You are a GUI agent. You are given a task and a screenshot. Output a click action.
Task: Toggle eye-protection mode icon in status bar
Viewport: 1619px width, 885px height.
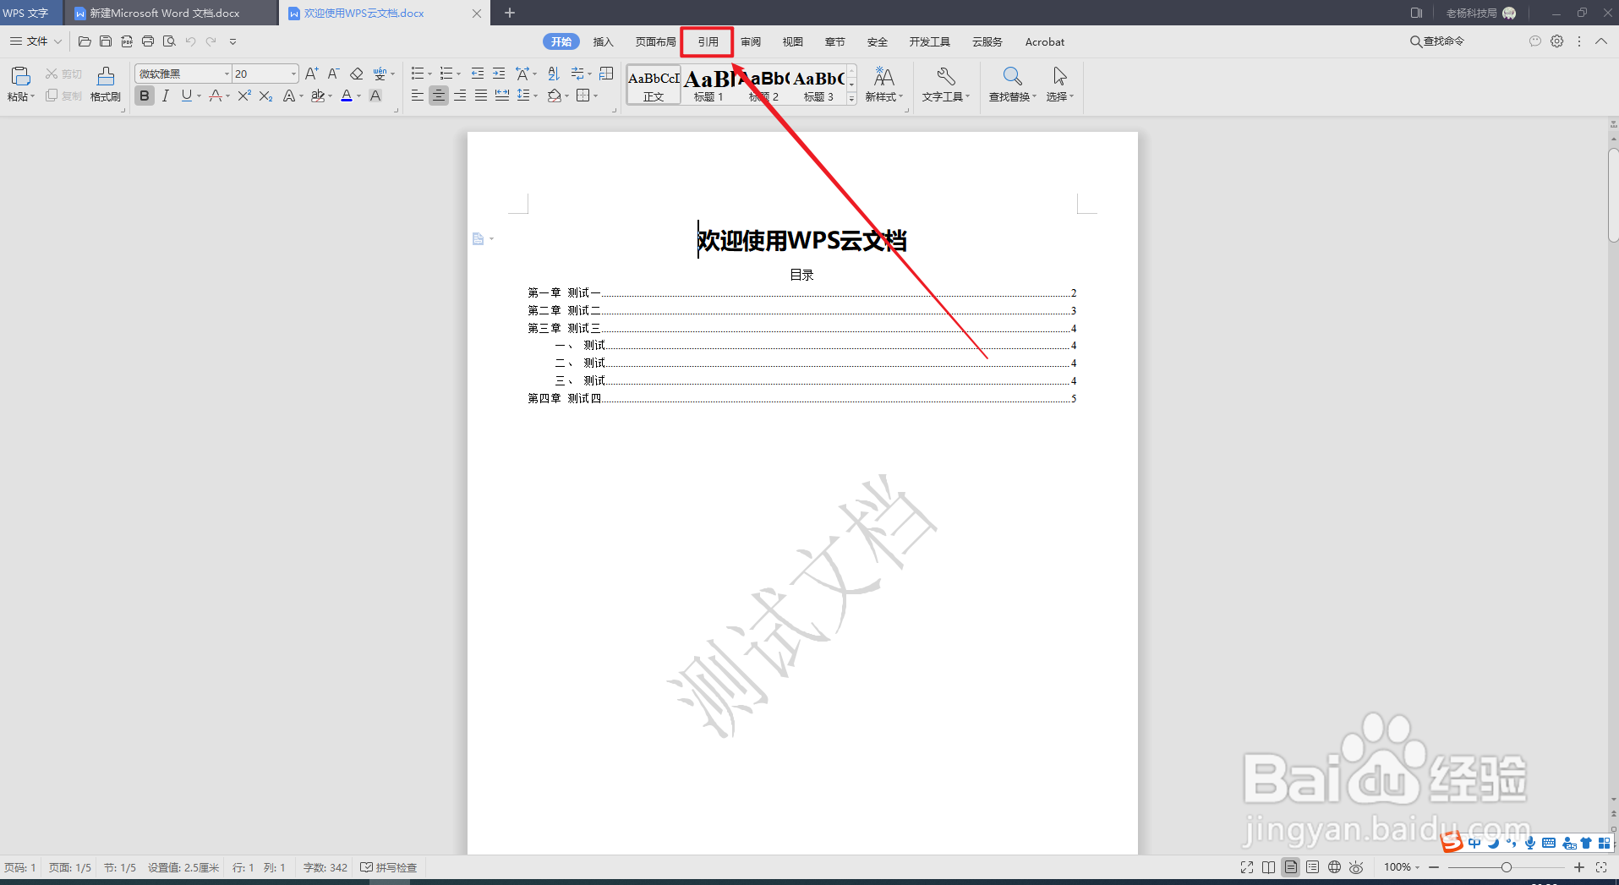click(1357, 867)
